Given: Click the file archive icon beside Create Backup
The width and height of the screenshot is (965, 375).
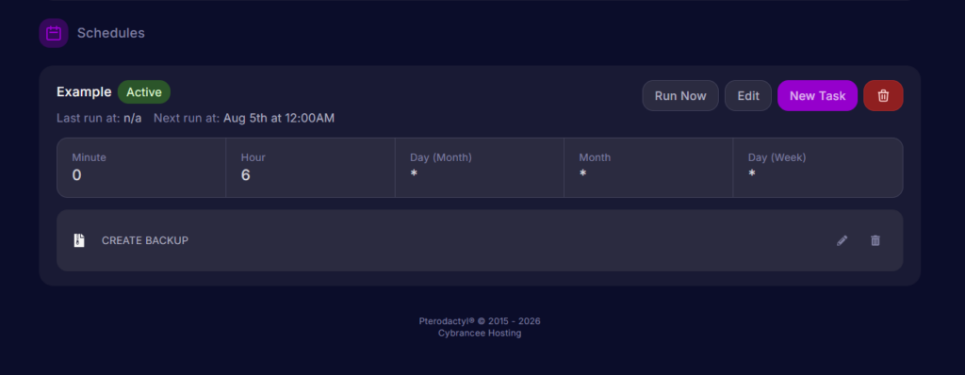Looking at the screenshot, I should point(79,241).
